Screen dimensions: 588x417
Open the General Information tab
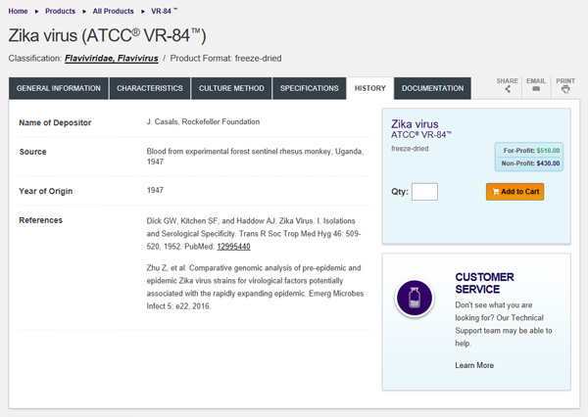59,88
